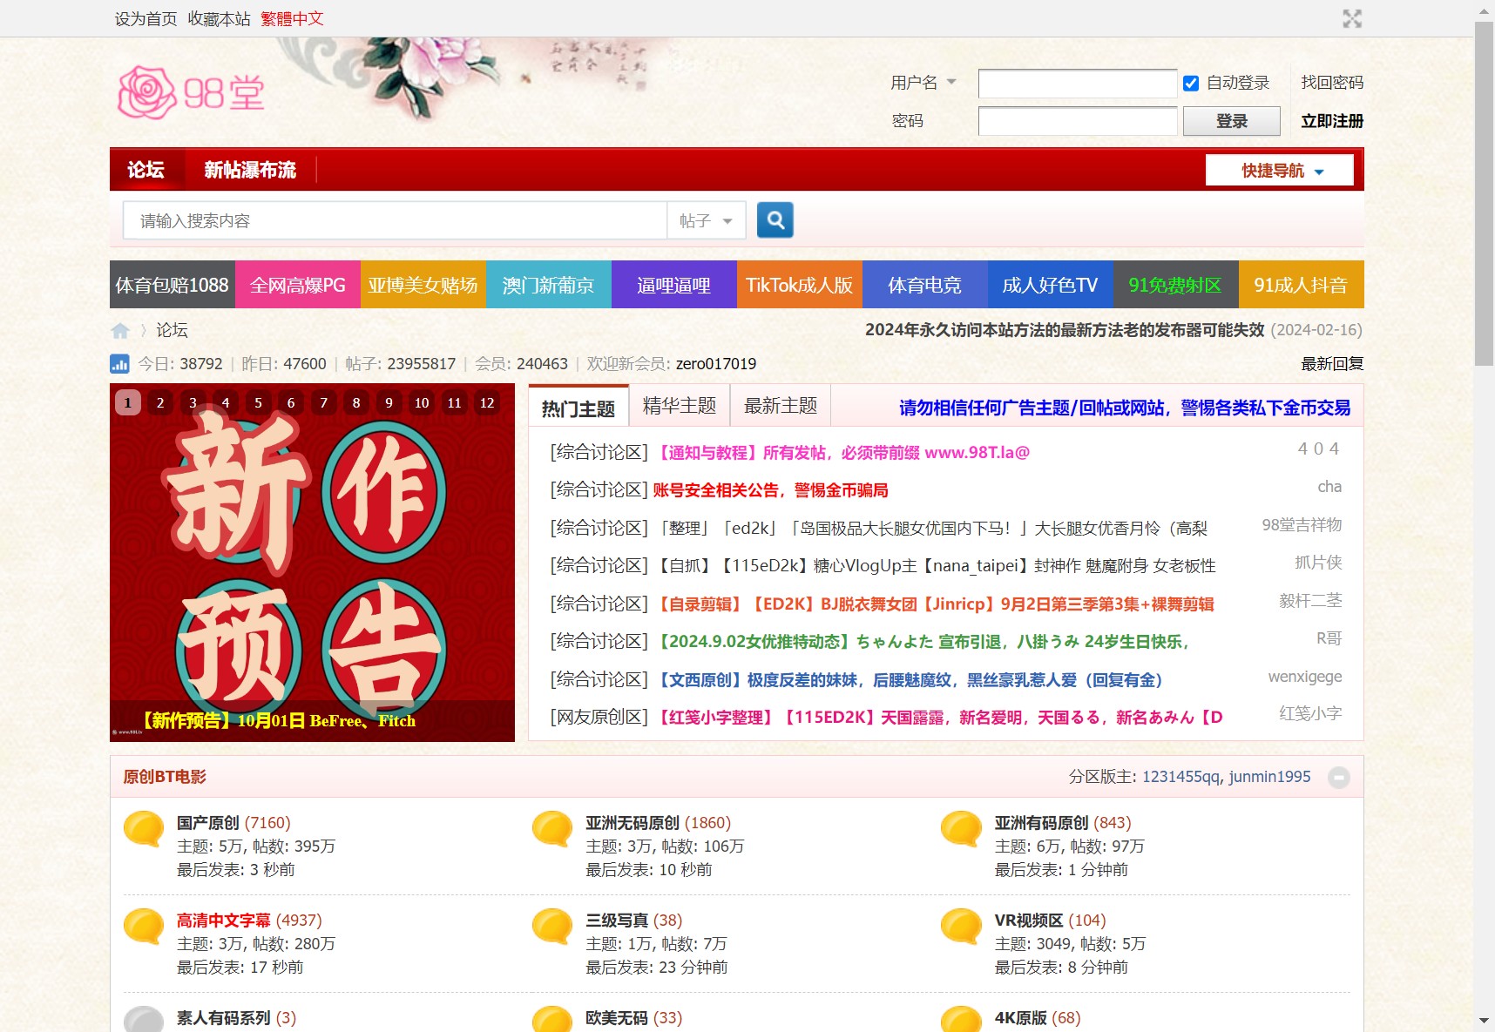Open the 快捷导航 dropdown menu
The image size is (1495, 1032).
pos(1279,171)
